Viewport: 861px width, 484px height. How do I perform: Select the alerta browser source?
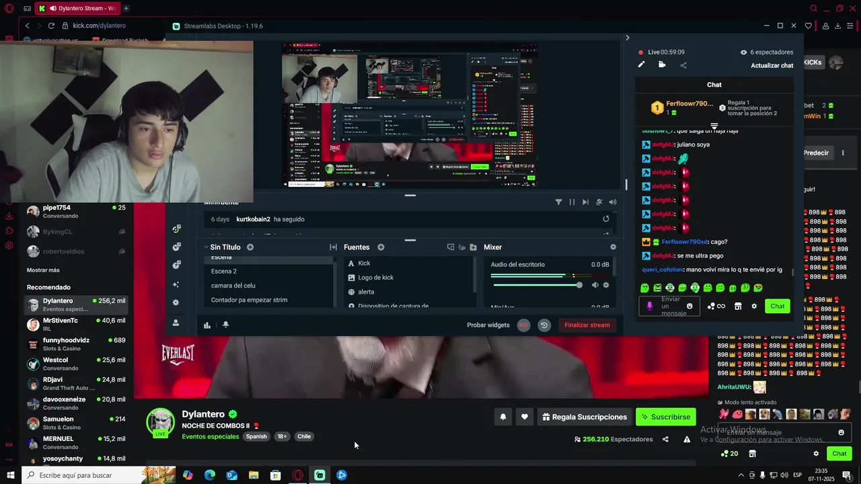coord(409,292)
